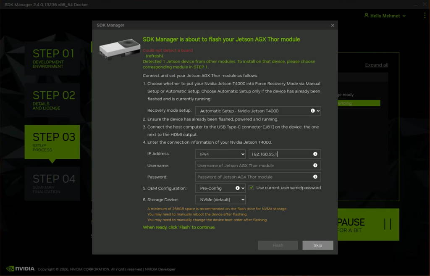Open the NVIDIA Developer footer link
430x276 pixels.
pos(160,269)
